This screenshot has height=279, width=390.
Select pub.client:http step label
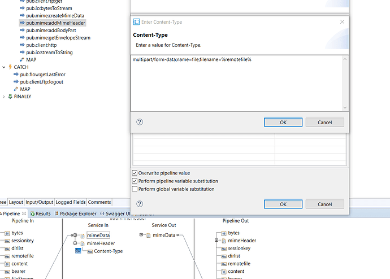41,45
